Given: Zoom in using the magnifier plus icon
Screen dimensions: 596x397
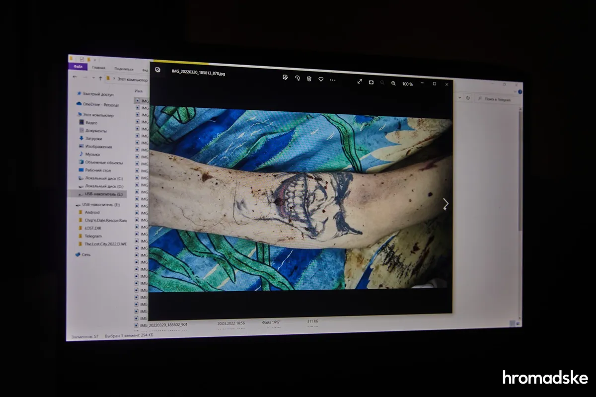Looking at the screenshot, I should (393, 83).
